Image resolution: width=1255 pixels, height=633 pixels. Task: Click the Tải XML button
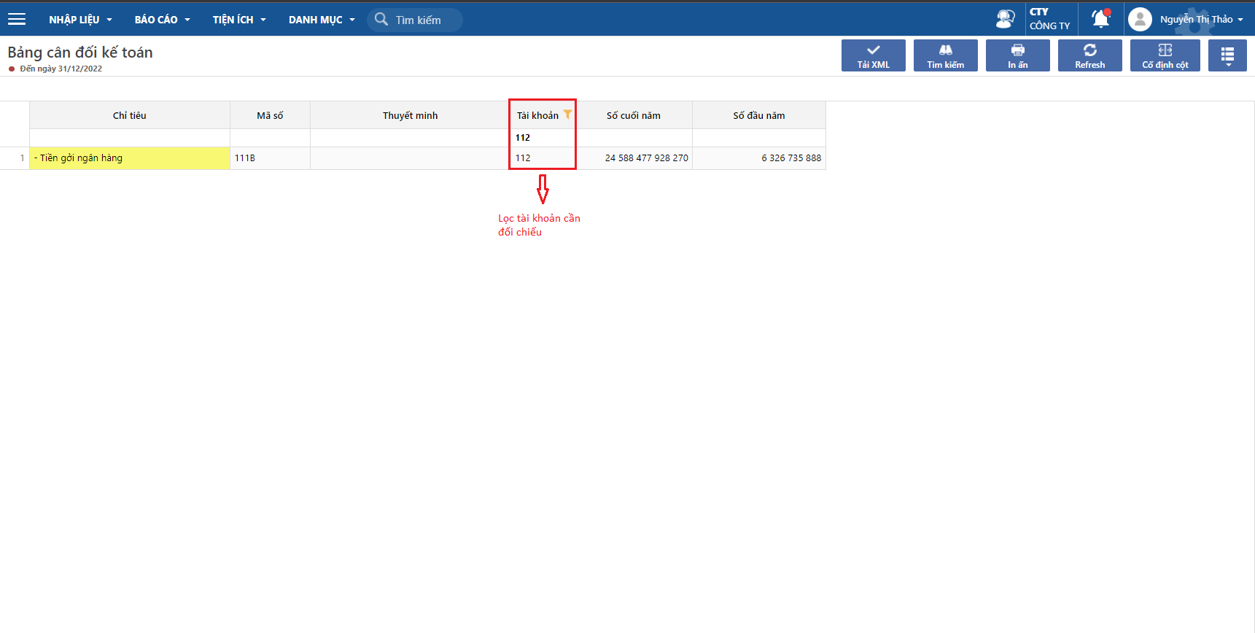pyautogui.click(x=873, y=55)
